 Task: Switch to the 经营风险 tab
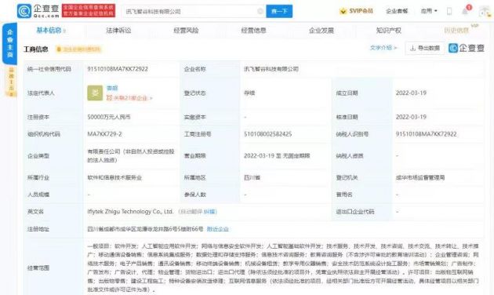186,31
